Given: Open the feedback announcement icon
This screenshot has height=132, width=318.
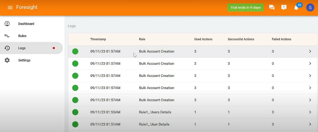Looking at the screenshot, I should 284,7.
